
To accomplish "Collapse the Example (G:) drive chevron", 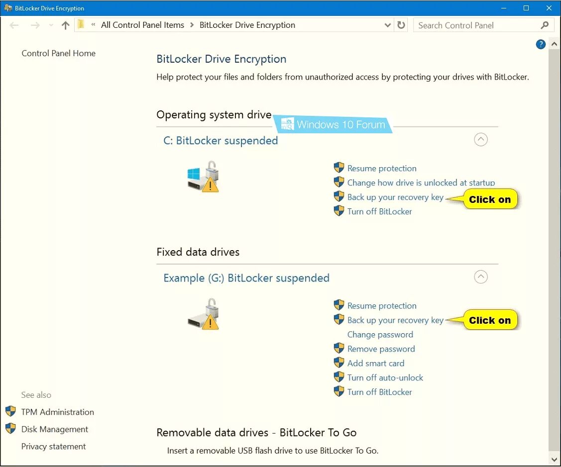I will point(480,277).
